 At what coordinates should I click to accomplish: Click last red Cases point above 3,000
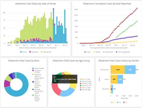point(137,8)
